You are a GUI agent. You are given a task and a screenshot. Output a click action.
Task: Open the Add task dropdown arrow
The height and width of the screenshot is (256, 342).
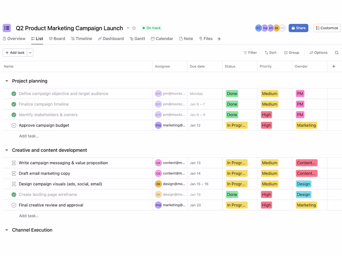point(30,53)
